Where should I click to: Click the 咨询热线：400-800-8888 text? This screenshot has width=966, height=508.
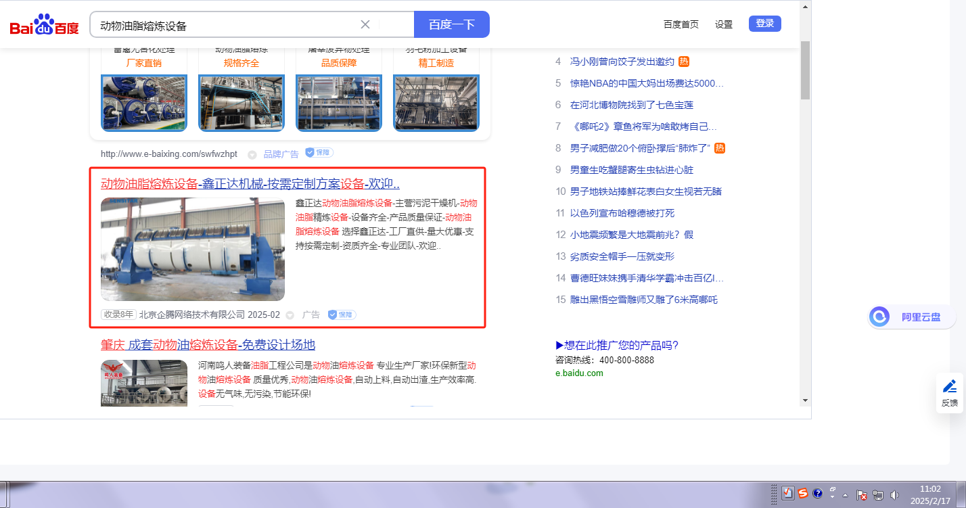[x=605, y=360]
